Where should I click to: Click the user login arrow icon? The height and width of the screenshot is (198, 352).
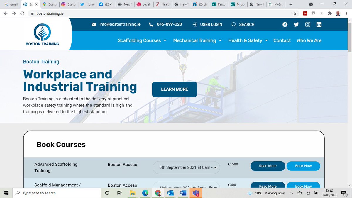tap(195, 25)
